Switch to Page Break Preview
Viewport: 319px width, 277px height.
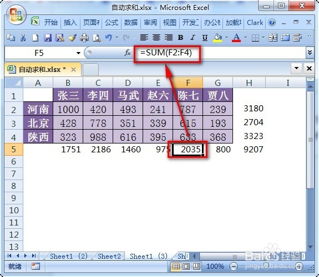coord(196,266)
